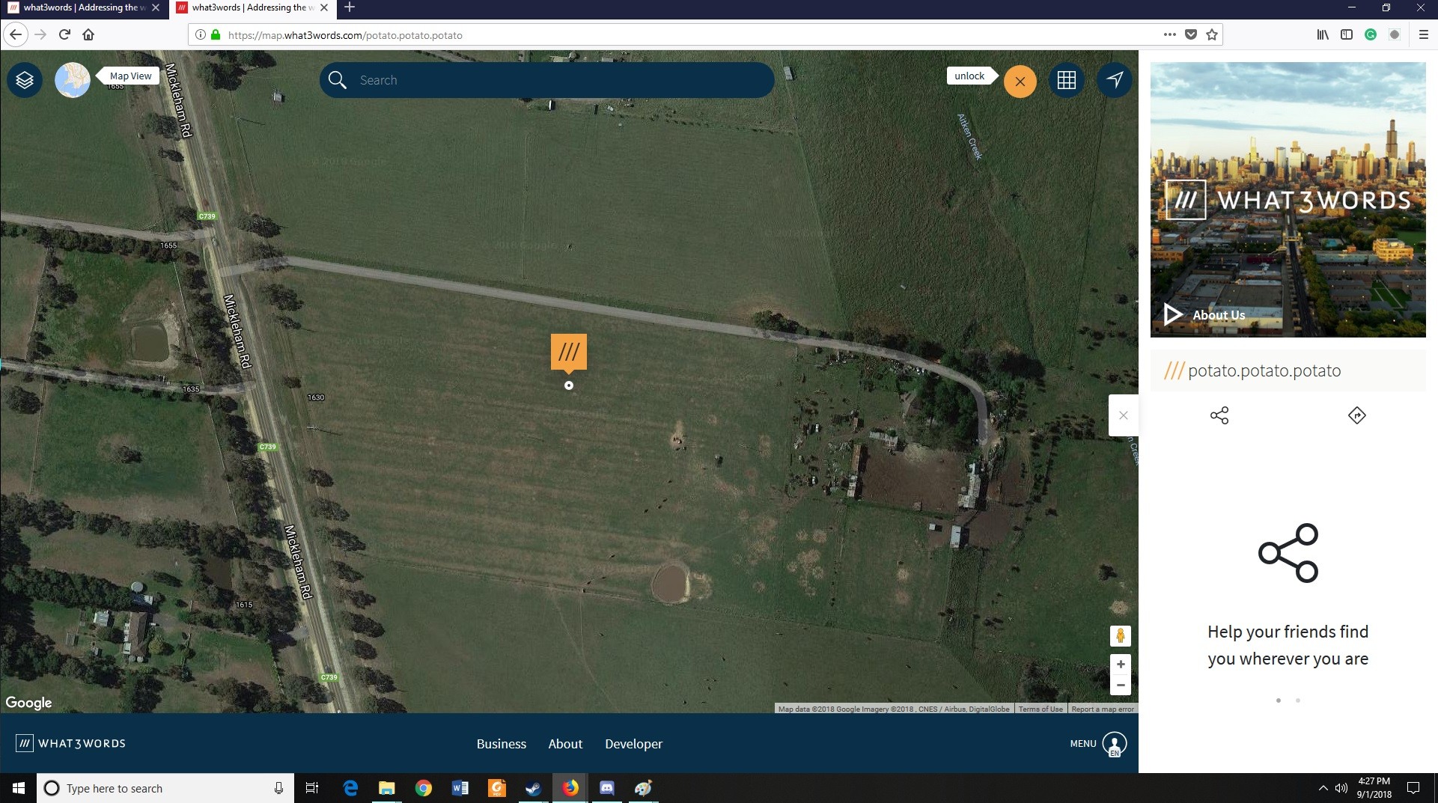Open Firefox hamburger menu
Image resolution: width=1438 pixels, height=803 pixels.
pyautogui.click(x=1424, y=34)
